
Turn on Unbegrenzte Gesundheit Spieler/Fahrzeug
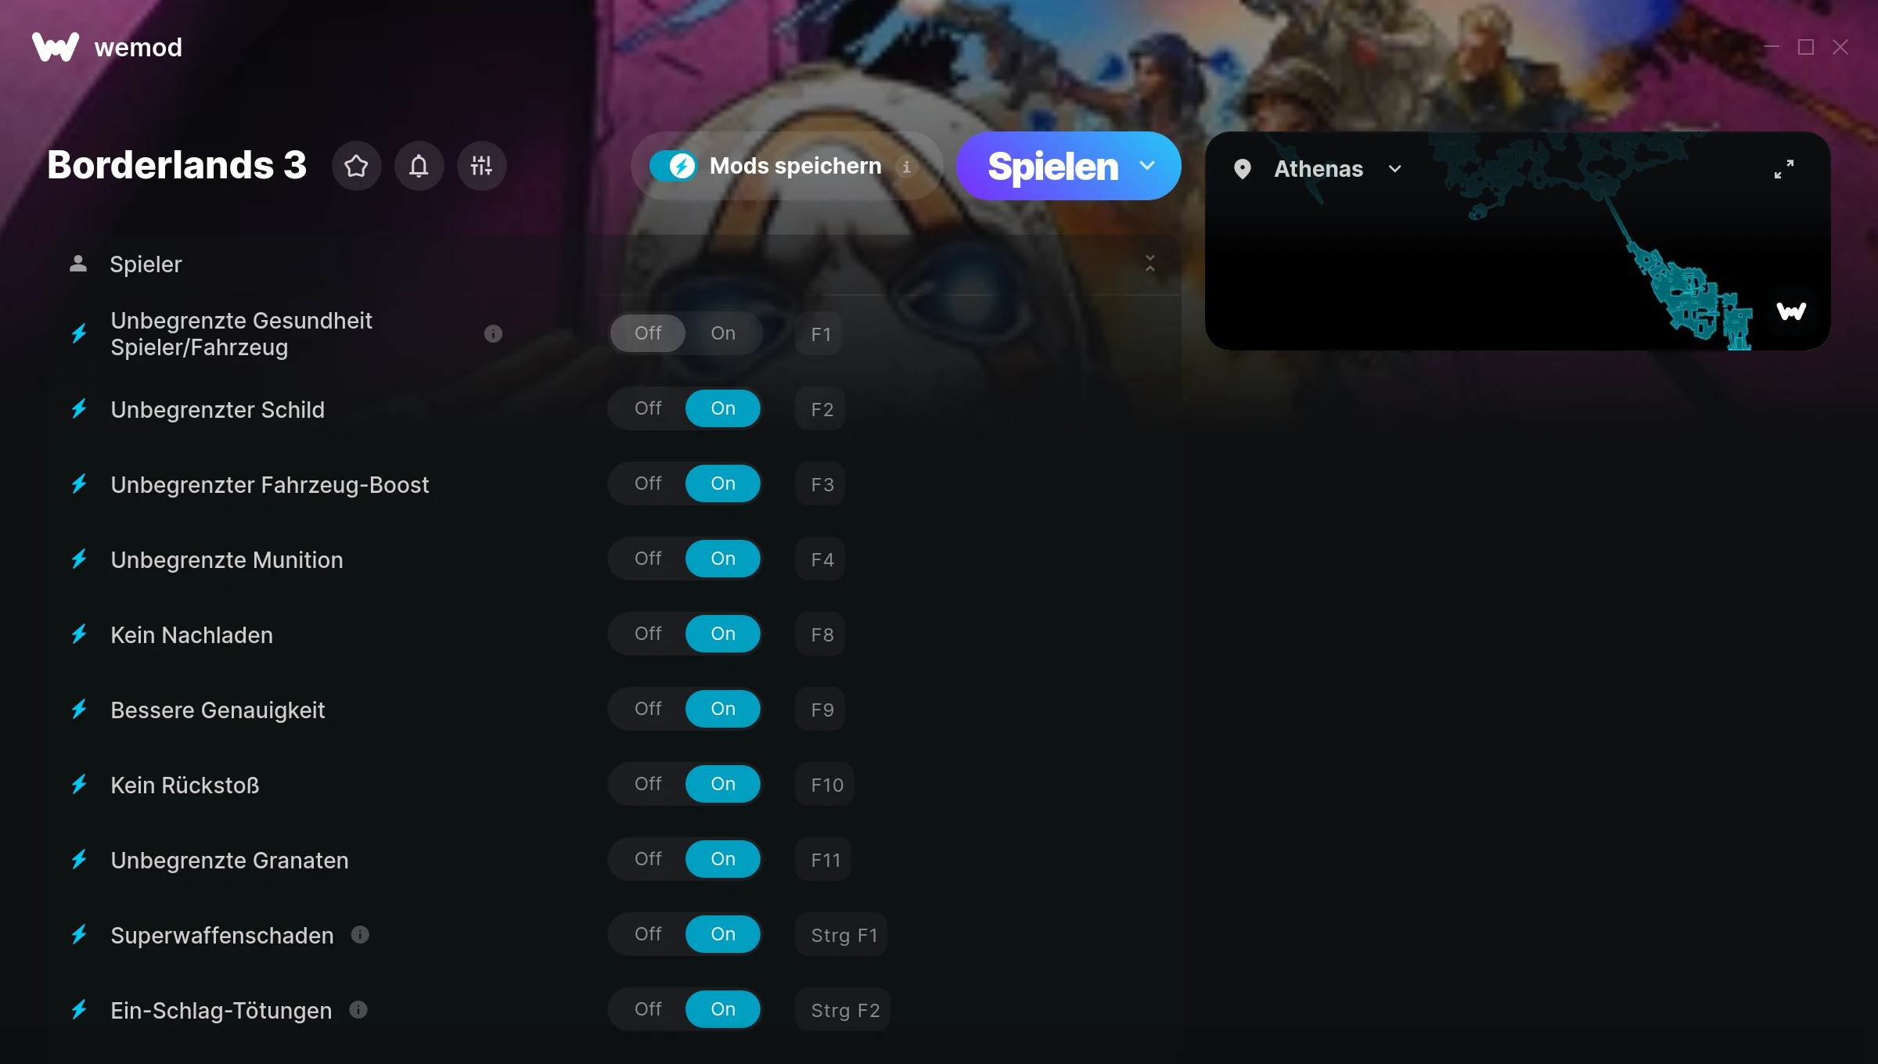(723, 333)
